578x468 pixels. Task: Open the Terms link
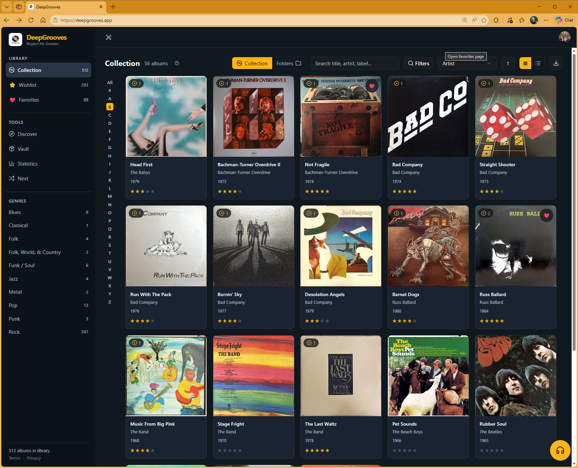(x=14, y=458)
